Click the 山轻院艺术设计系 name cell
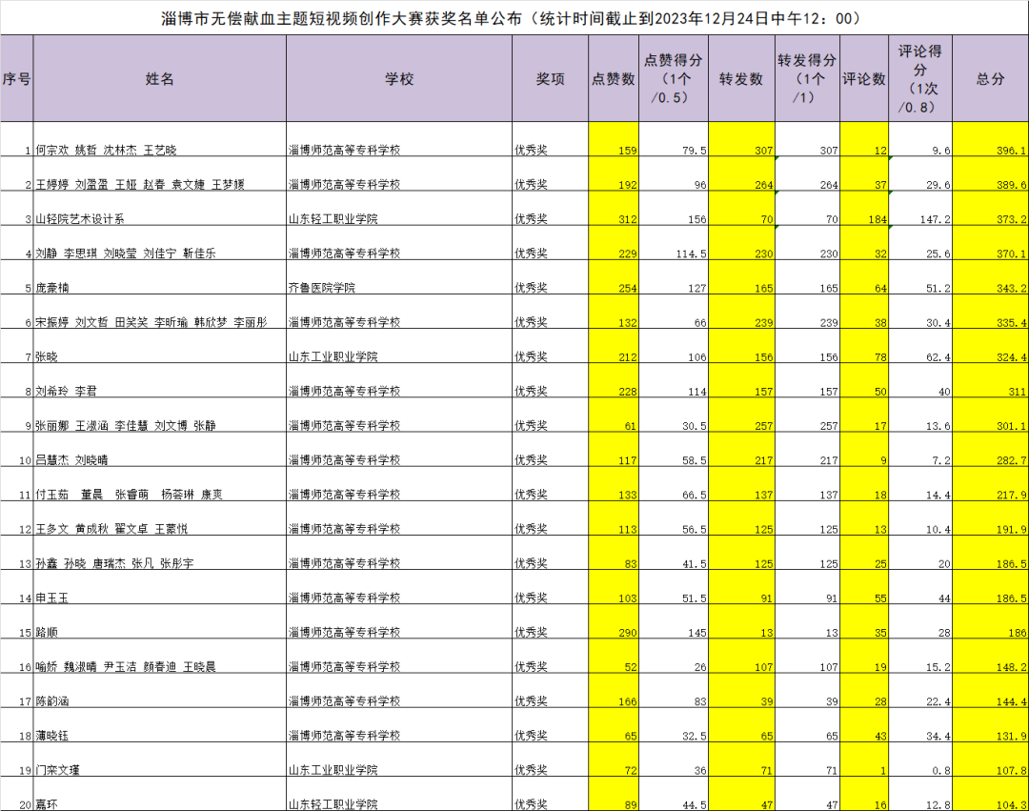Image resolution: width=1029 pixels, height=811 pixels. tap(159, 209)
